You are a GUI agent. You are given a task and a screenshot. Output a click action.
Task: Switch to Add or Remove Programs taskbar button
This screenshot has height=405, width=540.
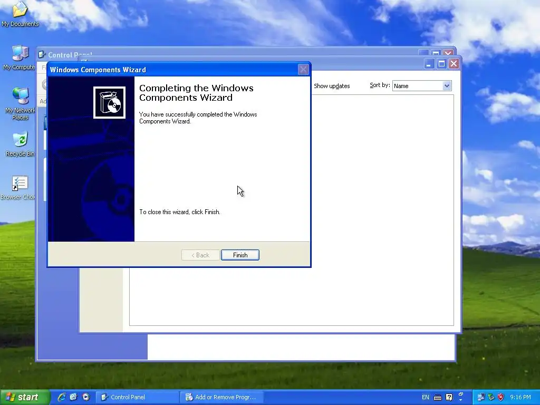point(222,397)
